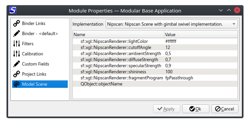Select the lightColor property row

155,41
